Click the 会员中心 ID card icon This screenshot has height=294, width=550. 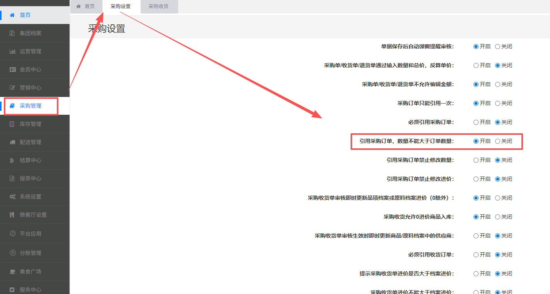[x=12, y=70]
